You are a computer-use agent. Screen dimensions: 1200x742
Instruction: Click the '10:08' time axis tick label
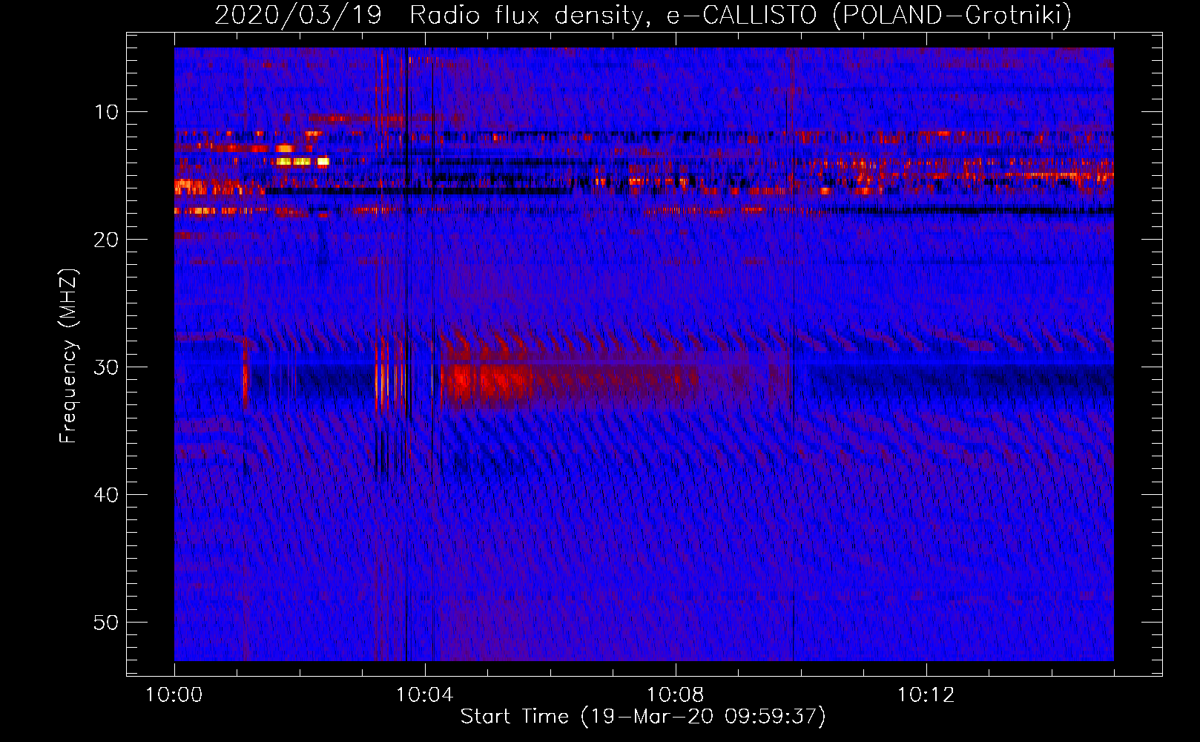(x=675, y=695)
